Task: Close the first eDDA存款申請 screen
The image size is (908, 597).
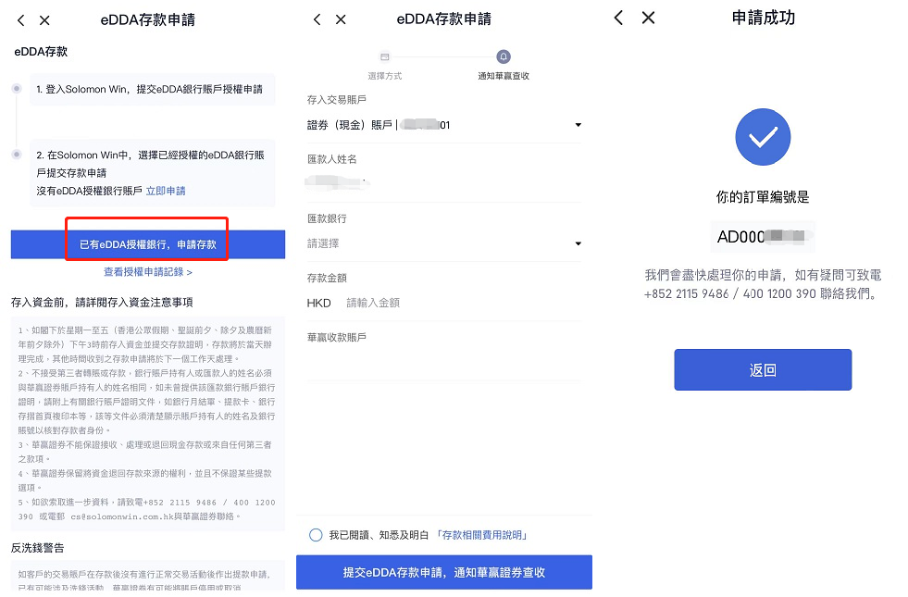Action: [x=44, y=20]
